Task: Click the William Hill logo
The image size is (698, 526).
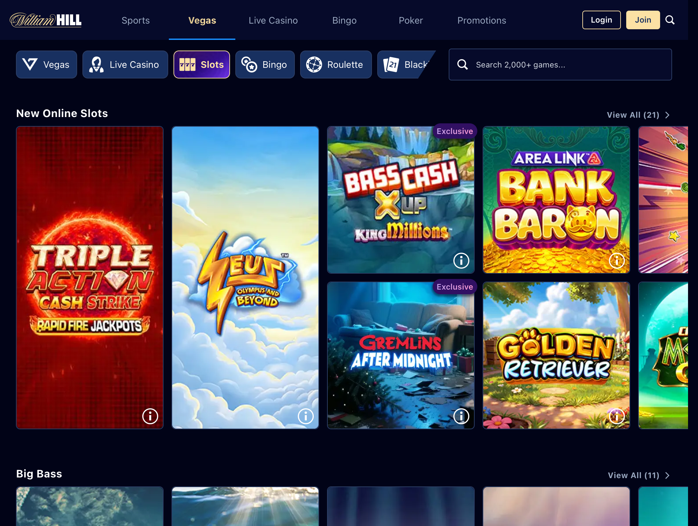Action: point(46,20)
